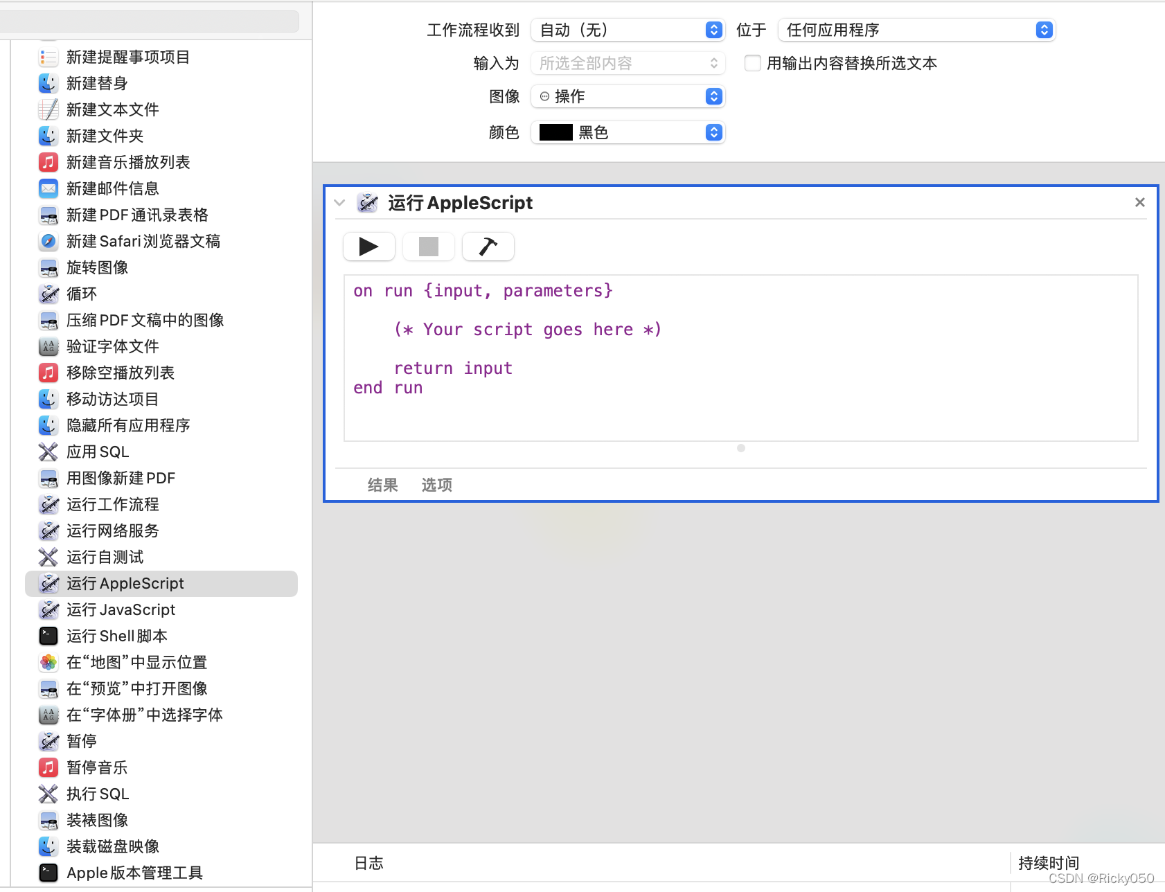Click the Preview icon for 新建 PDF 通讯录表格
1165x892 pixels.
(48, 215)
